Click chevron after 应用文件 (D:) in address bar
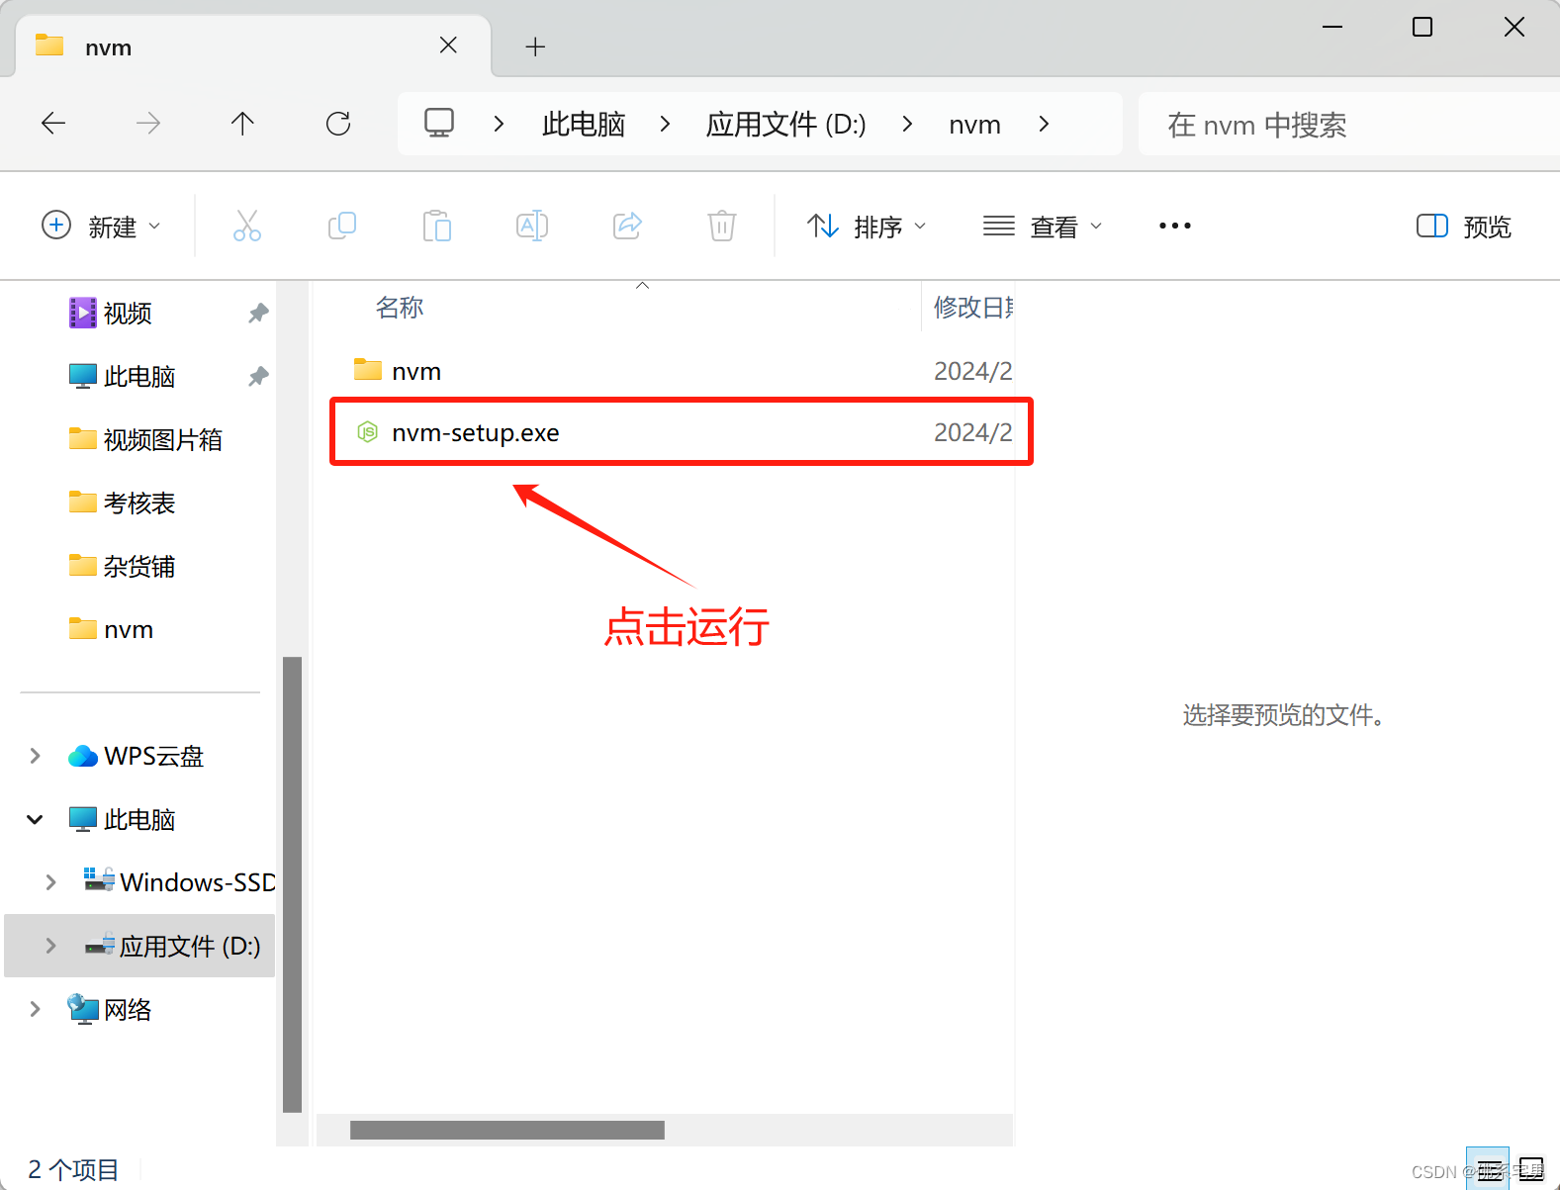Viewport: 1560px width, 1190px height. [907, 124]
